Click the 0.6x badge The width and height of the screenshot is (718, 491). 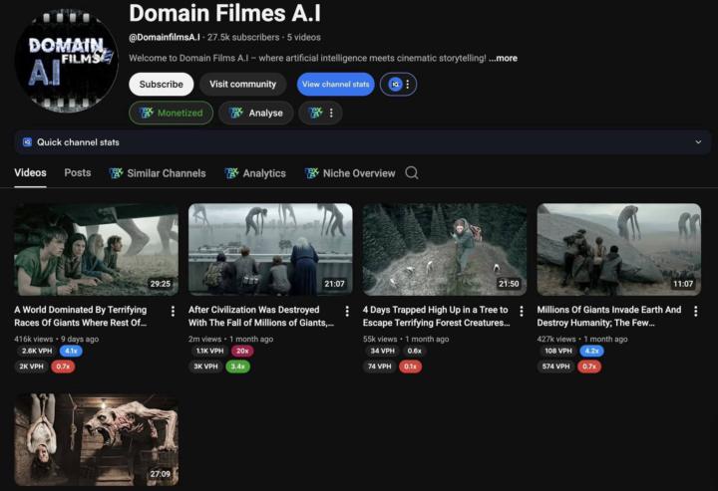415,352
